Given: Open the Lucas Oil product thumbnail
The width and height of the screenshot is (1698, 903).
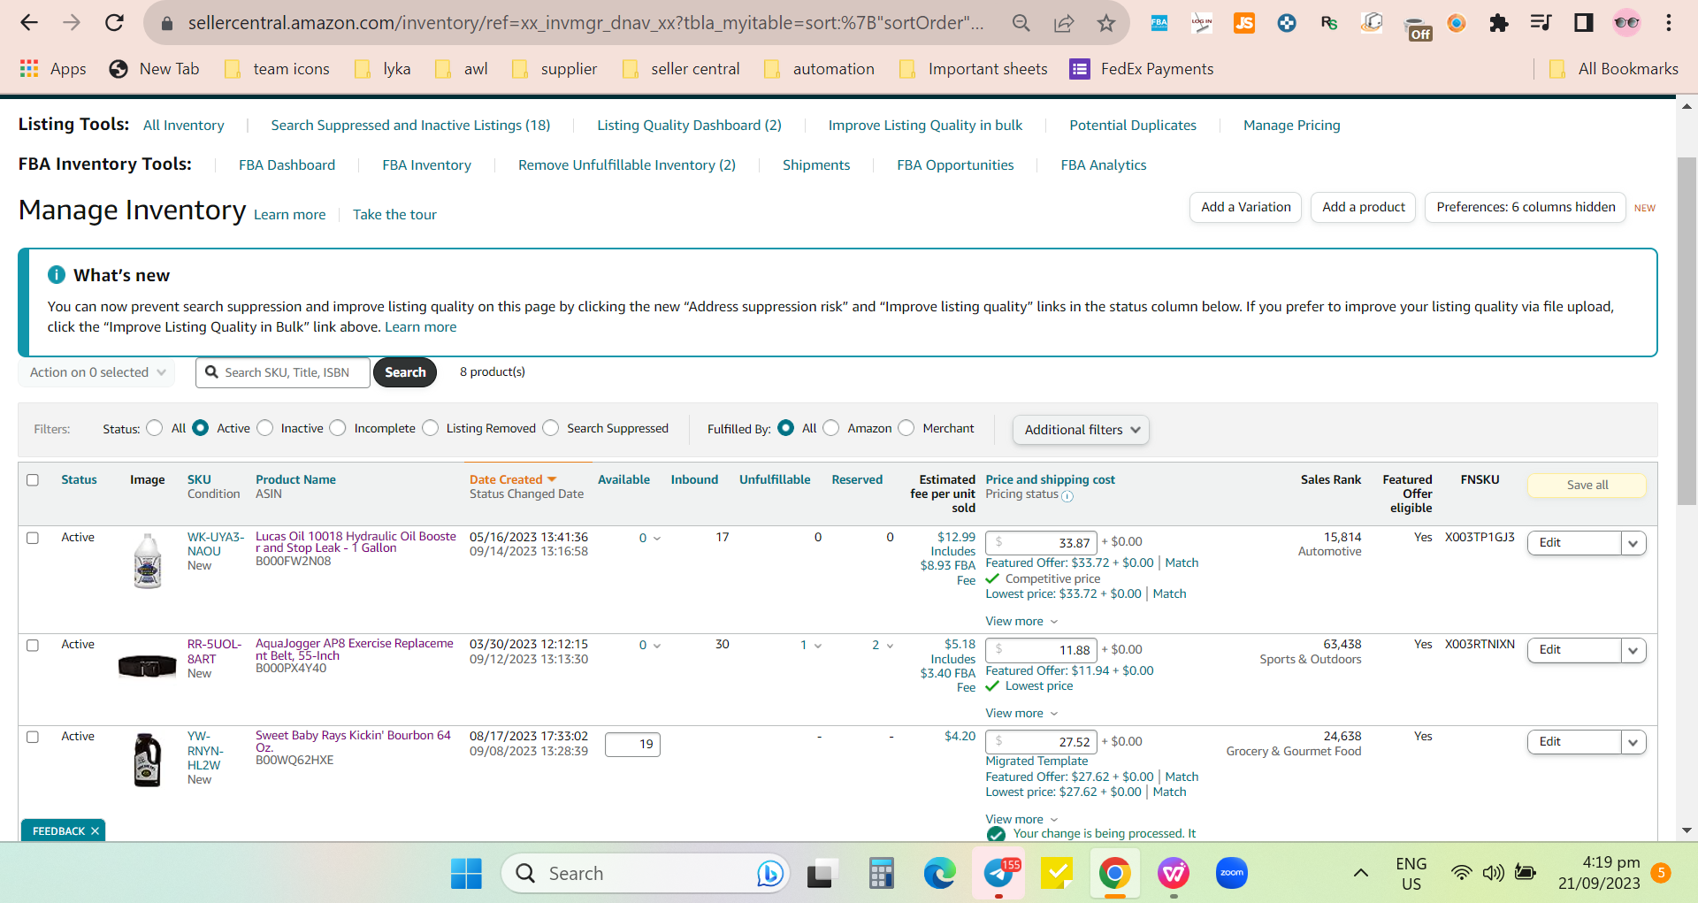Looking at the screenshot, I should coord(148,561).
